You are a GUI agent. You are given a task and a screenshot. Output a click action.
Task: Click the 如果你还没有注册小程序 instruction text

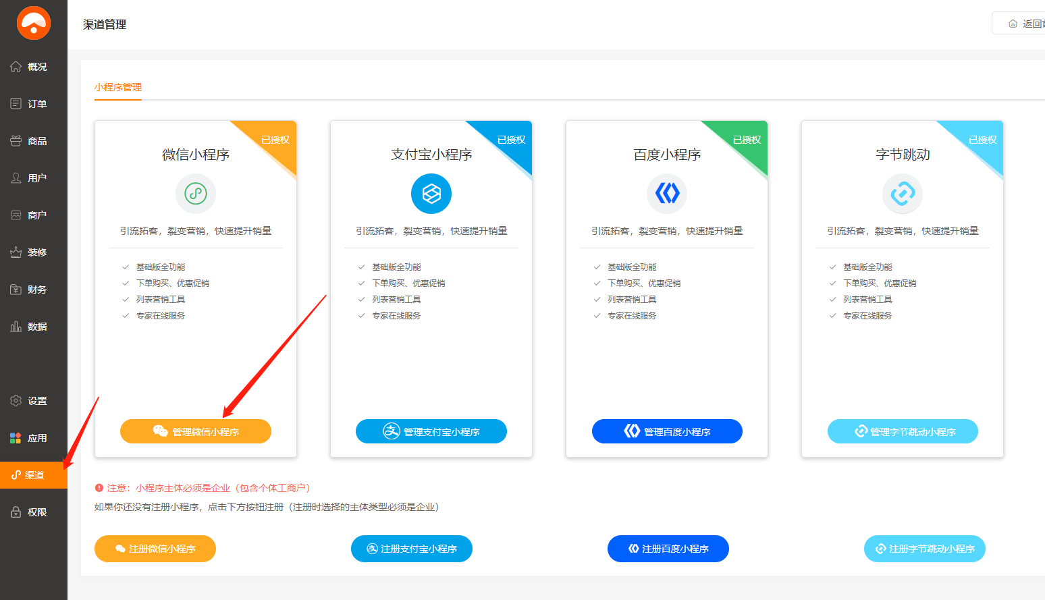pos(267,507)
